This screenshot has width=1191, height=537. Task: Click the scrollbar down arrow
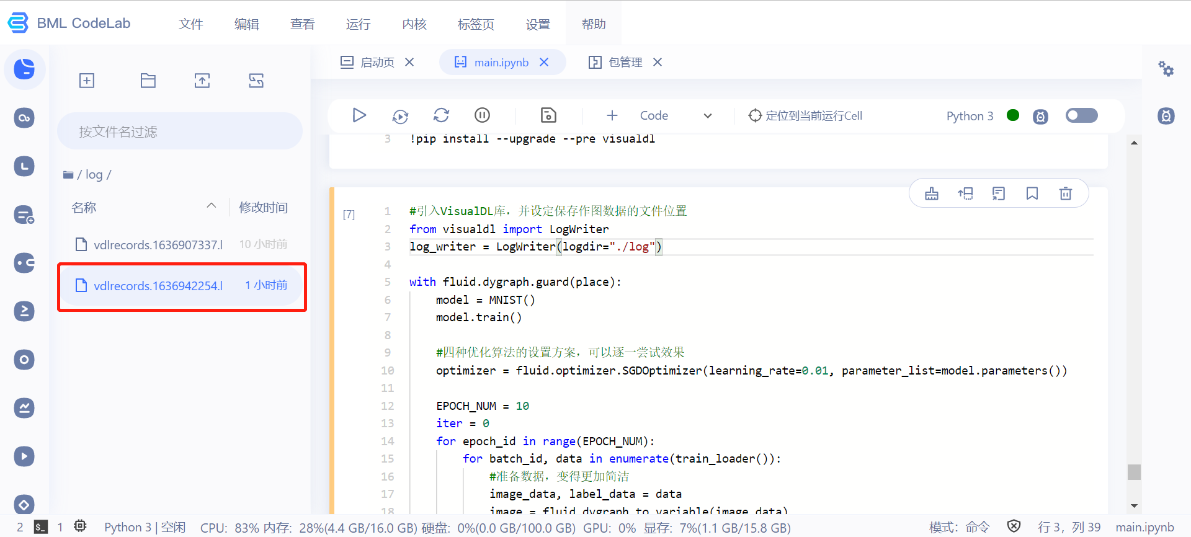point(1134,506)
